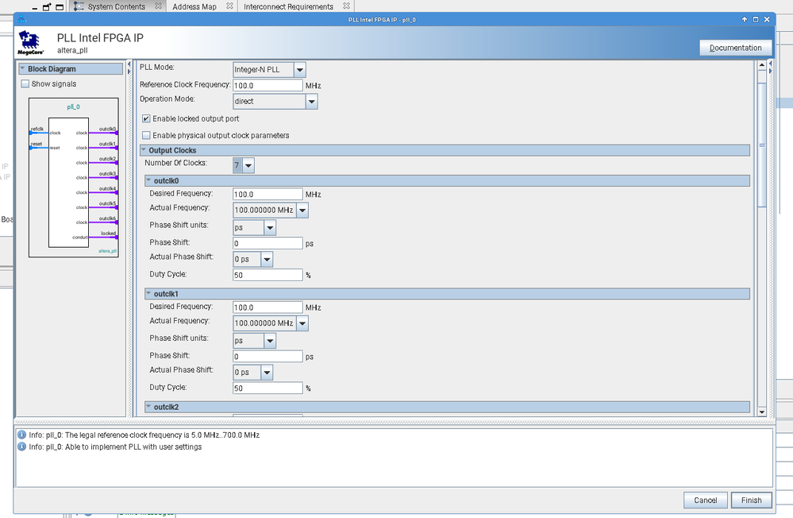Click the Reference Clock Frequency field
The height and width of the screenshot is (518, 793).
coord(268,86)
